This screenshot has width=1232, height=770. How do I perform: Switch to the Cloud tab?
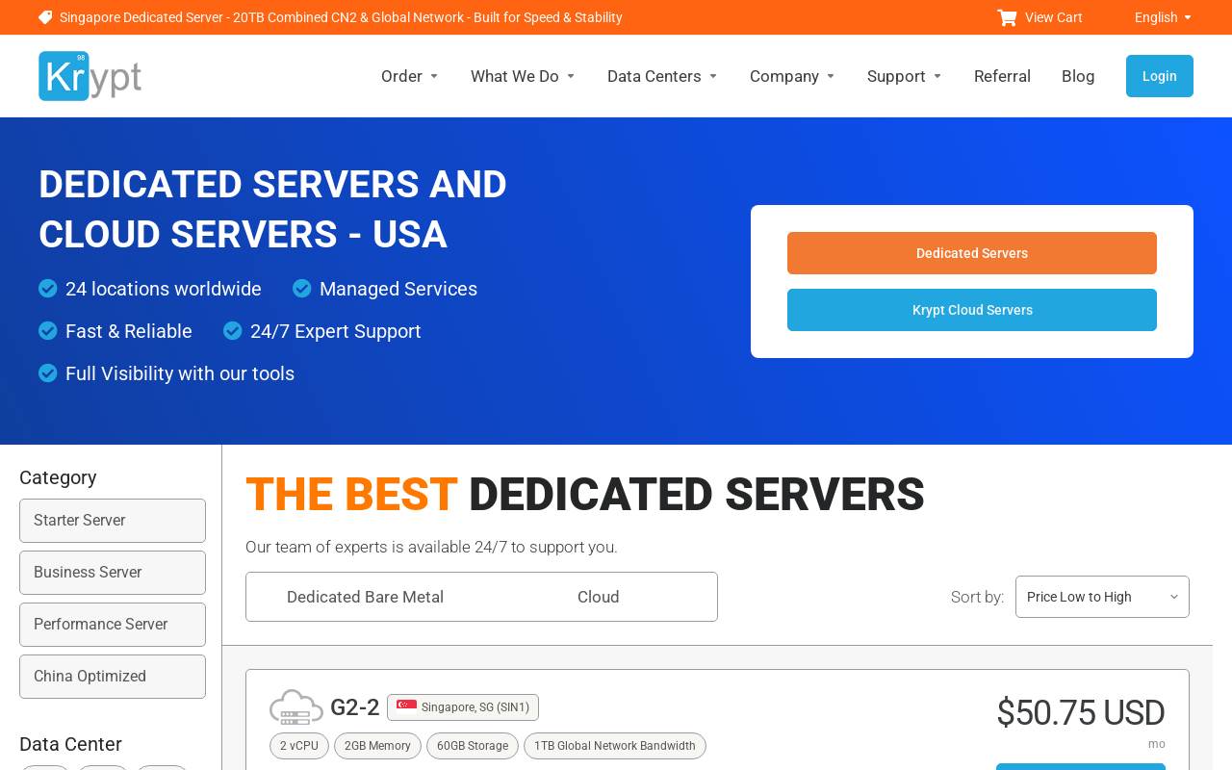click(599, 597)
